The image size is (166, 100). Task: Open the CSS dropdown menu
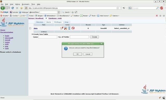pos(23,16)
